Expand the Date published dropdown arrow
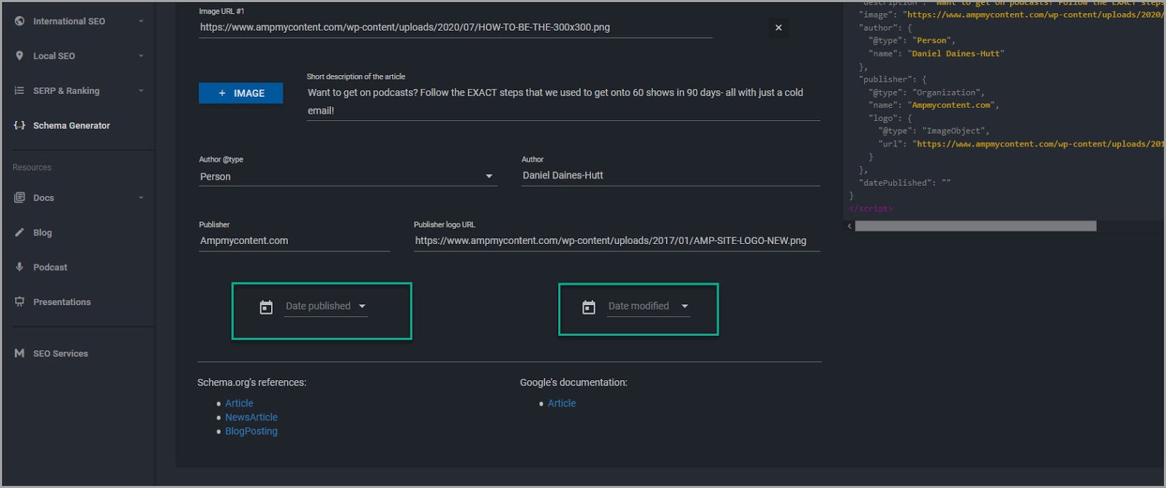1166x488 pixels. 362,306
